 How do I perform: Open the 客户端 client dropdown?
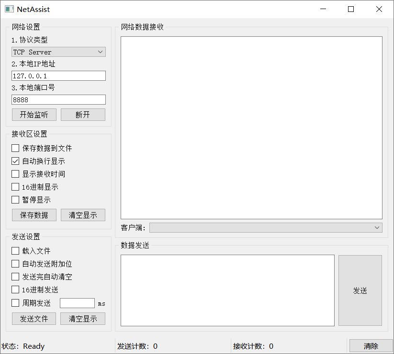266,228
